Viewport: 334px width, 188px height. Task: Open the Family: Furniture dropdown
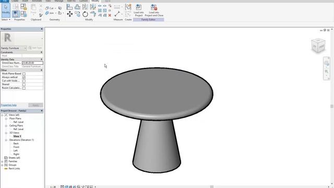14,48
